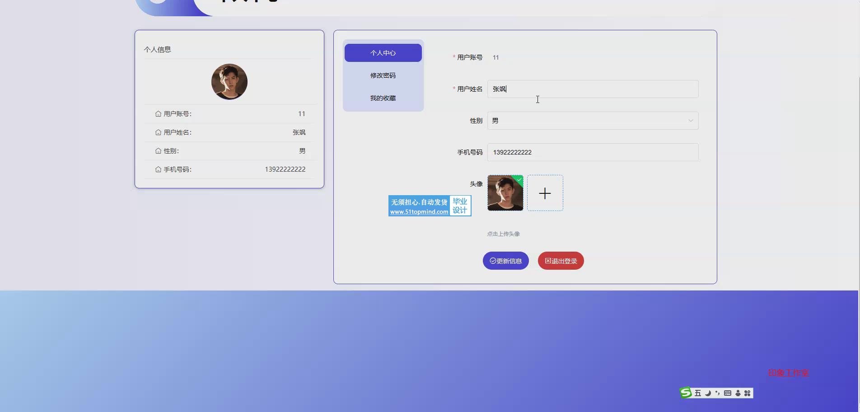Toggle the moon half-width mode icon
The width and height of the screenshot is (860, 412).
click(708, 393)
